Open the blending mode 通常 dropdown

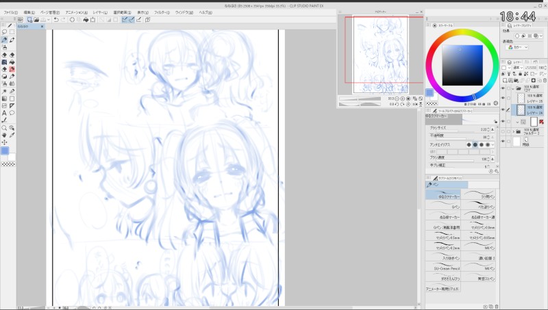coord(517,68)
